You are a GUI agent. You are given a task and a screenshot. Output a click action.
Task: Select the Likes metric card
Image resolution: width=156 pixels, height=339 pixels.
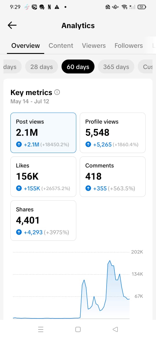[x=43, y=177]
